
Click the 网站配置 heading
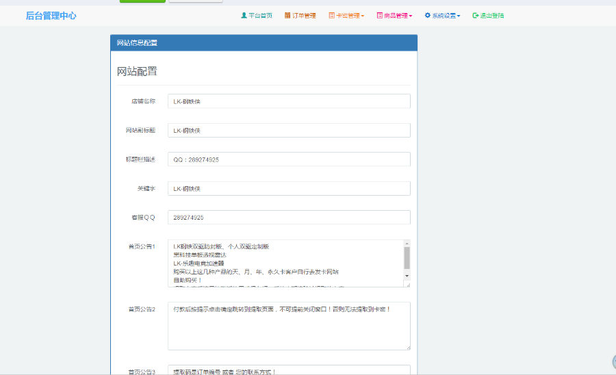tap(137, 71)
